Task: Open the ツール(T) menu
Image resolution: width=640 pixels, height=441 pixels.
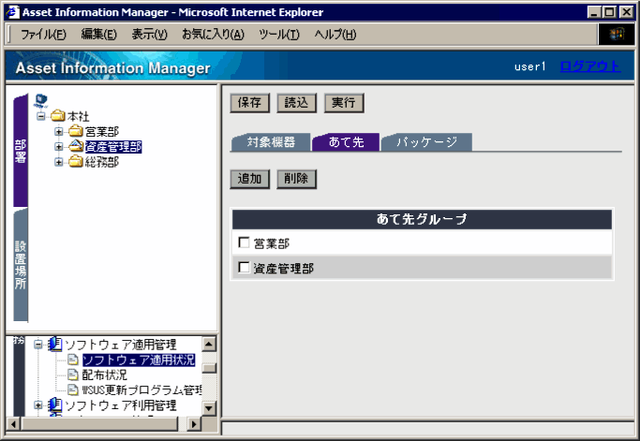Action: point(279,35)
